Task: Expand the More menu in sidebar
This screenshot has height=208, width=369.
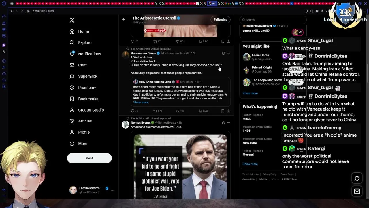Action: (78, 144)
